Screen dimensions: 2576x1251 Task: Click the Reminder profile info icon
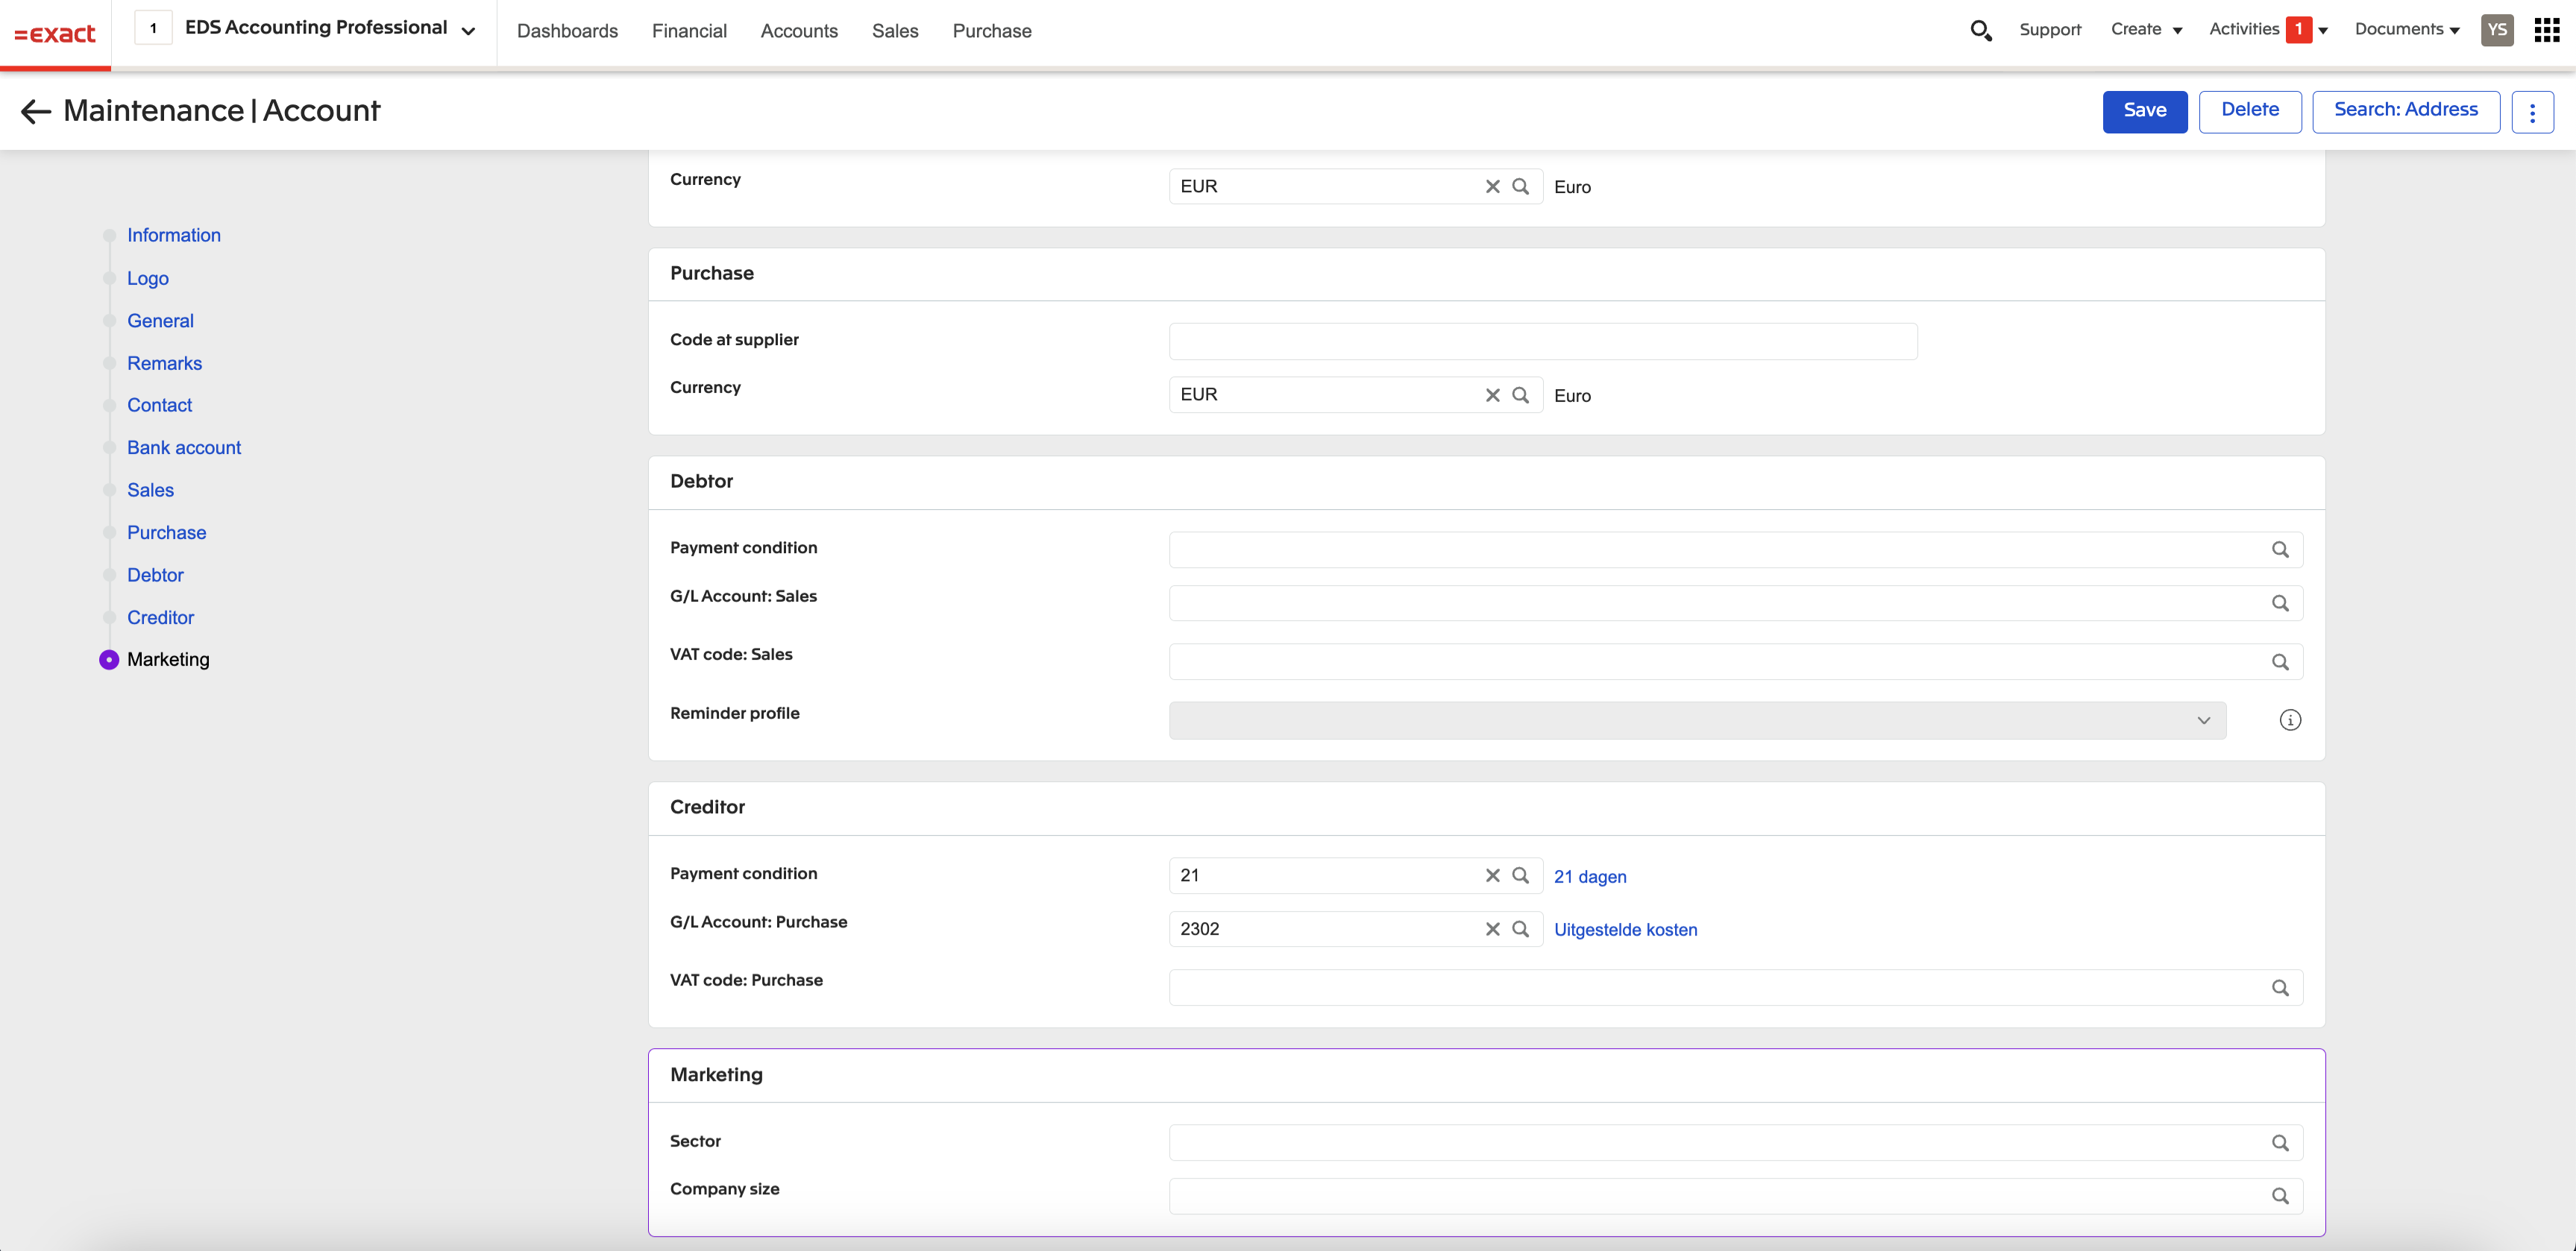tap(2289, 720)
